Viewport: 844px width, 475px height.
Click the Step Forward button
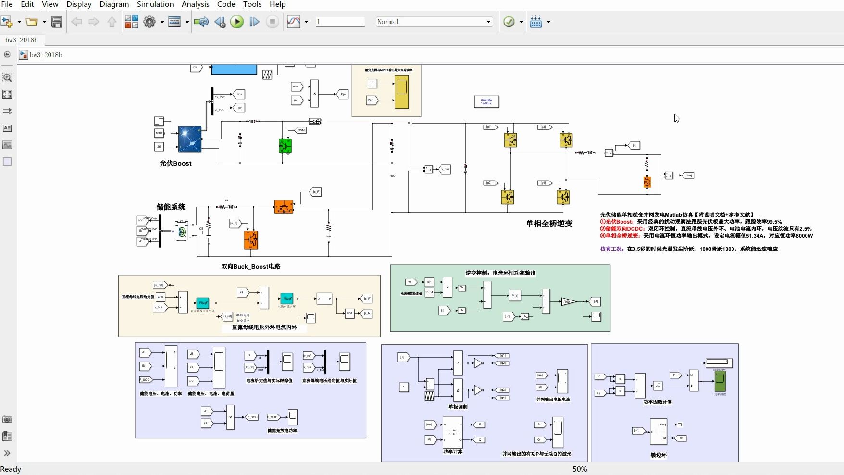[255, 22]
